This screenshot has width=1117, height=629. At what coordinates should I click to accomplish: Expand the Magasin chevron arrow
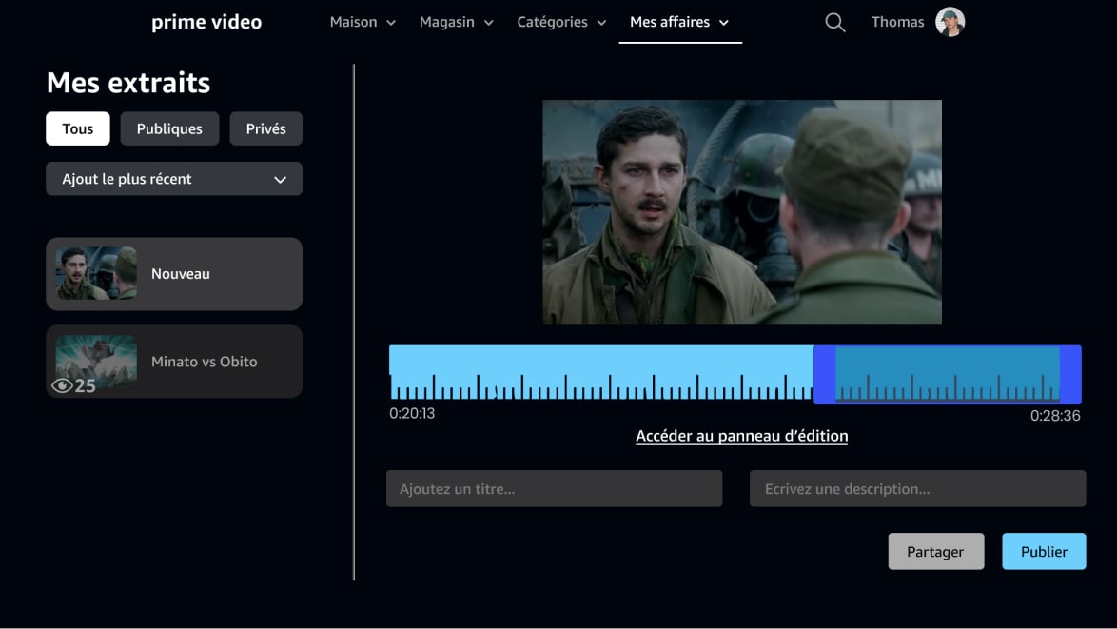pyautogui.click(x=489, y=23)
